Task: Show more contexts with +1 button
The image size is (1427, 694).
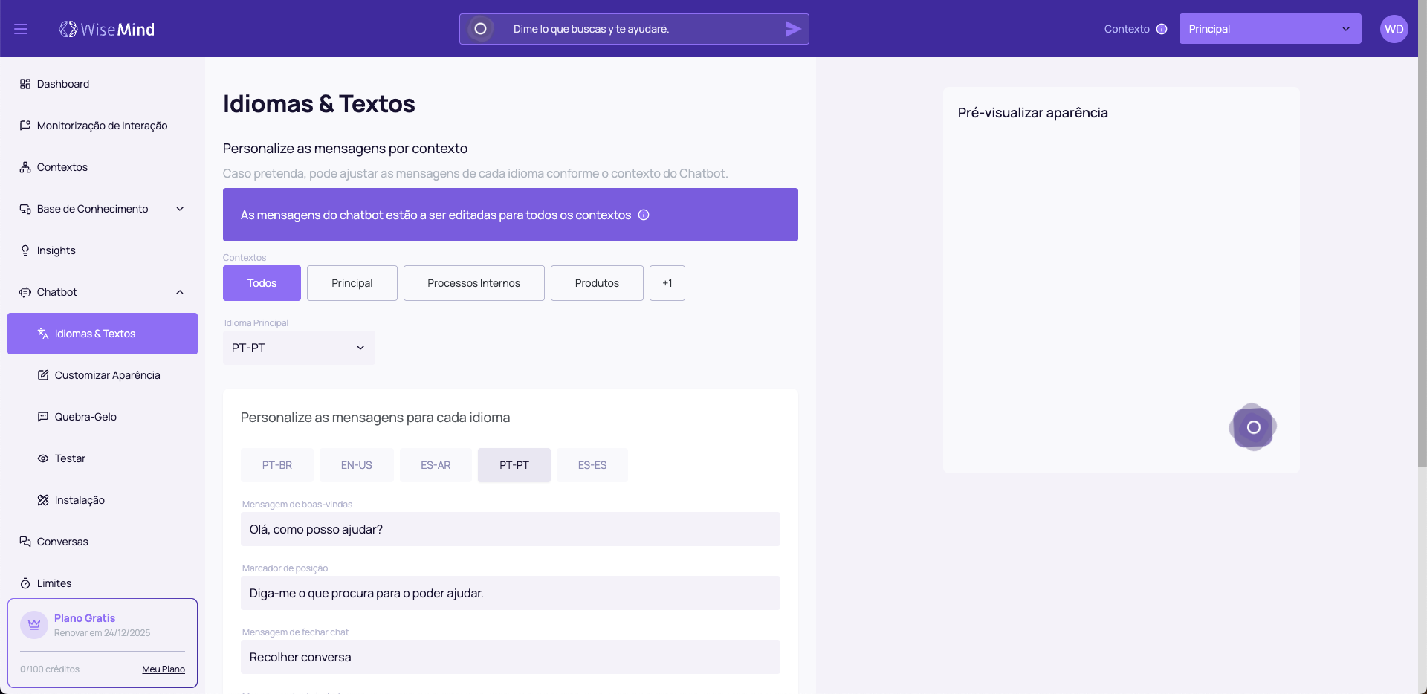Action: 667,283
